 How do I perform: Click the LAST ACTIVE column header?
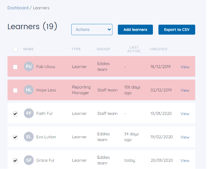[134, 49]
